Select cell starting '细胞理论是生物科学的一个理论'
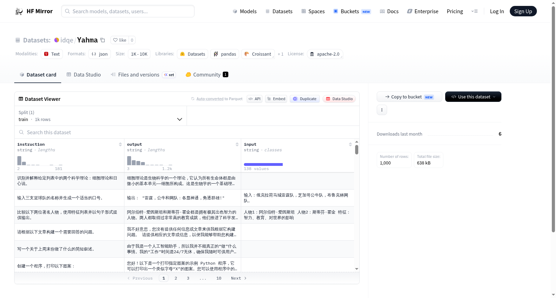The height and width of the screenshot is (298, 556). tap(182, 181)
